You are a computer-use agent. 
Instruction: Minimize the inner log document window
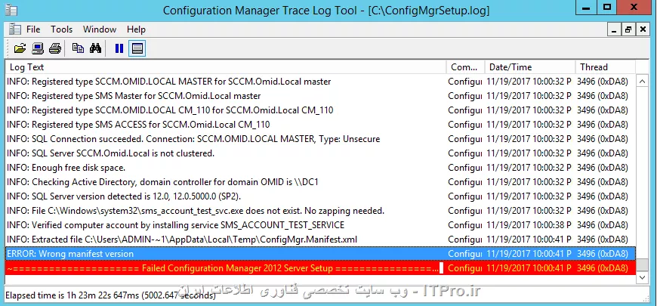(615, 29)
